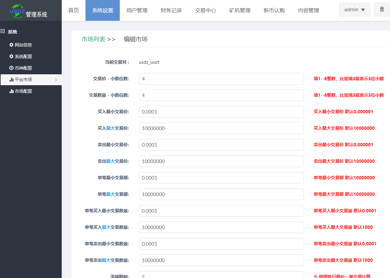Open the 矿机管理 section
Image resolution: width=390 pixels, height=278 pixels.
240,10
